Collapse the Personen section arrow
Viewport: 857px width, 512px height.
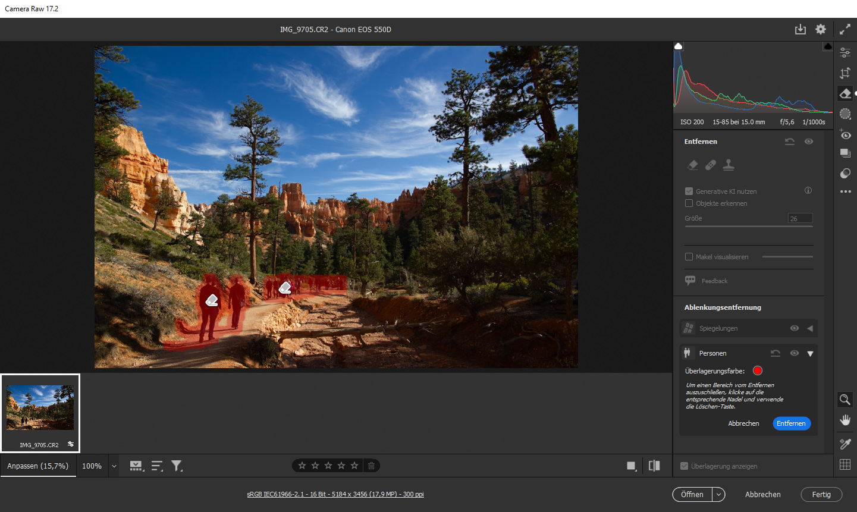[810, 354]
